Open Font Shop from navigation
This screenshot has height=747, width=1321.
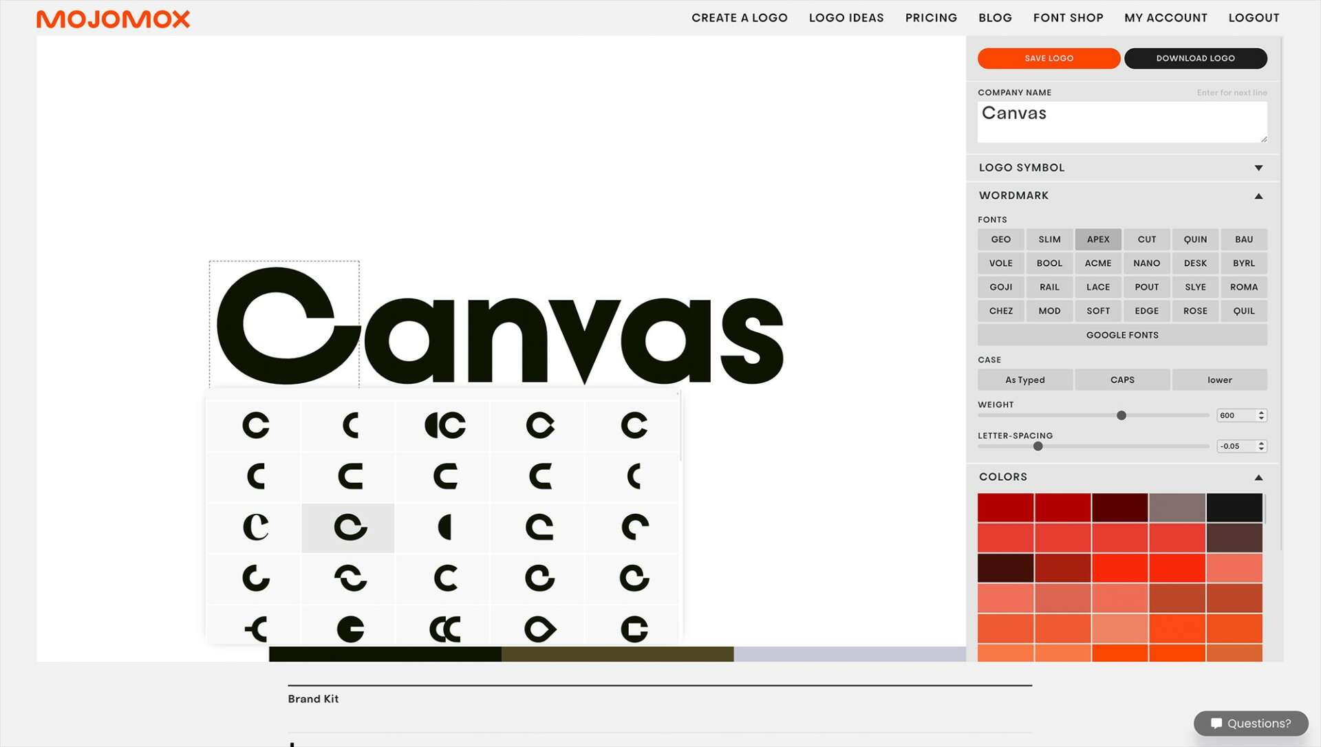click(1068, 18)
